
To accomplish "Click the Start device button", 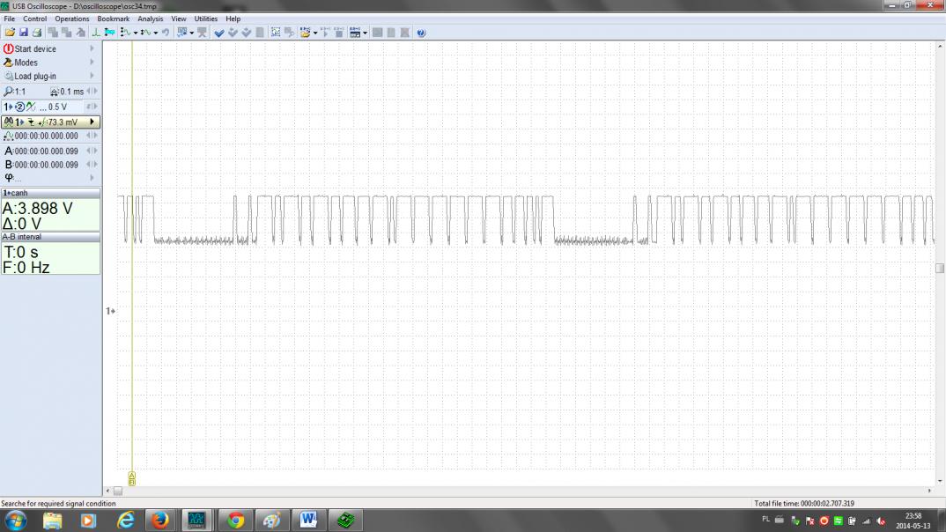I will coord(51,48).
